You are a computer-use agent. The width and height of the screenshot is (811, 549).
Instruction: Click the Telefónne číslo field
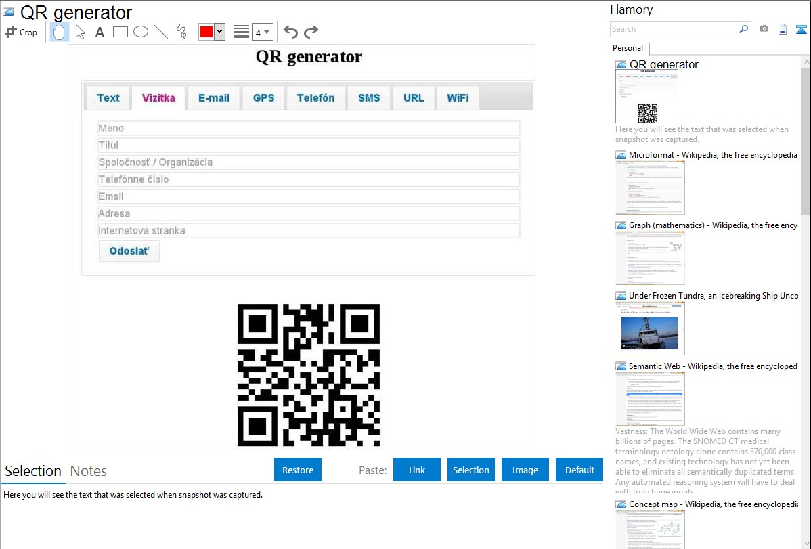click(x=309, y=179)
